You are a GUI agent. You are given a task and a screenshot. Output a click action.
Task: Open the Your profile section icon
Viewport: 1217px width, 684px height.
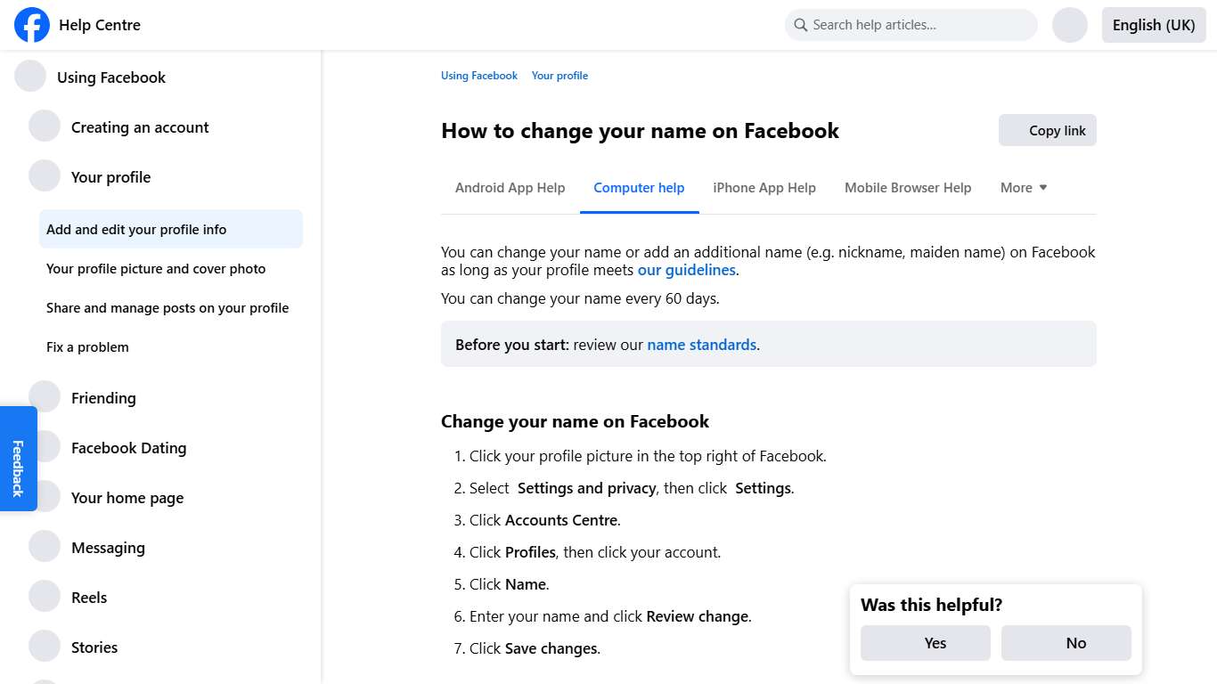click(x=45, y=175)
